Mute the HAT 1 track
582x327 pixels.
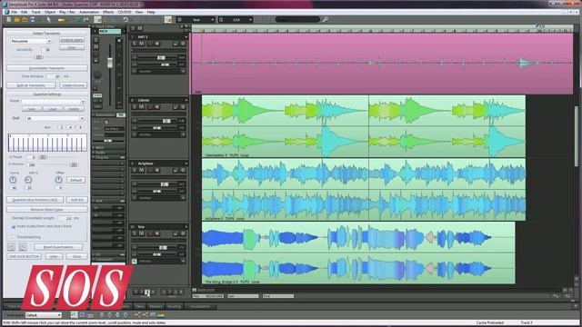pyautogui.click(x=141, y=44)
